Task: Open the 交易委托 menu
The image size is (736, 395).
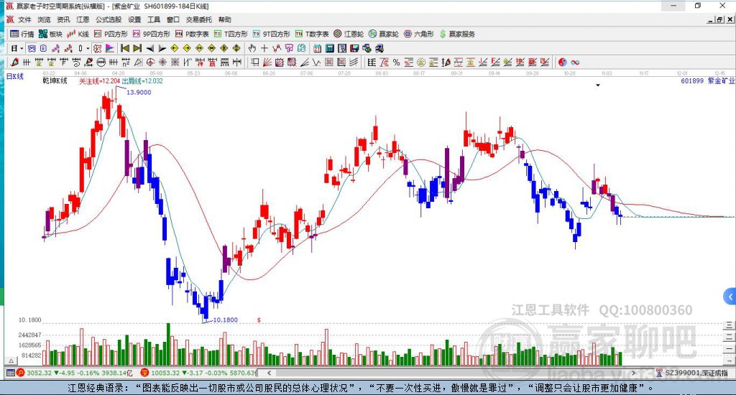Action: pos(199,19)
